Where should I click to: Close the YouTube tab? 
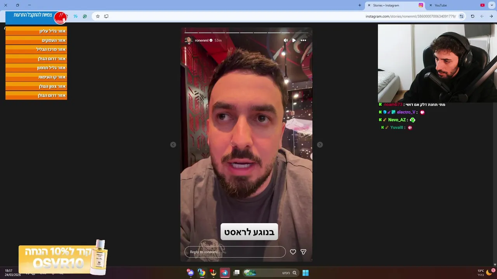tap(431, 5)
